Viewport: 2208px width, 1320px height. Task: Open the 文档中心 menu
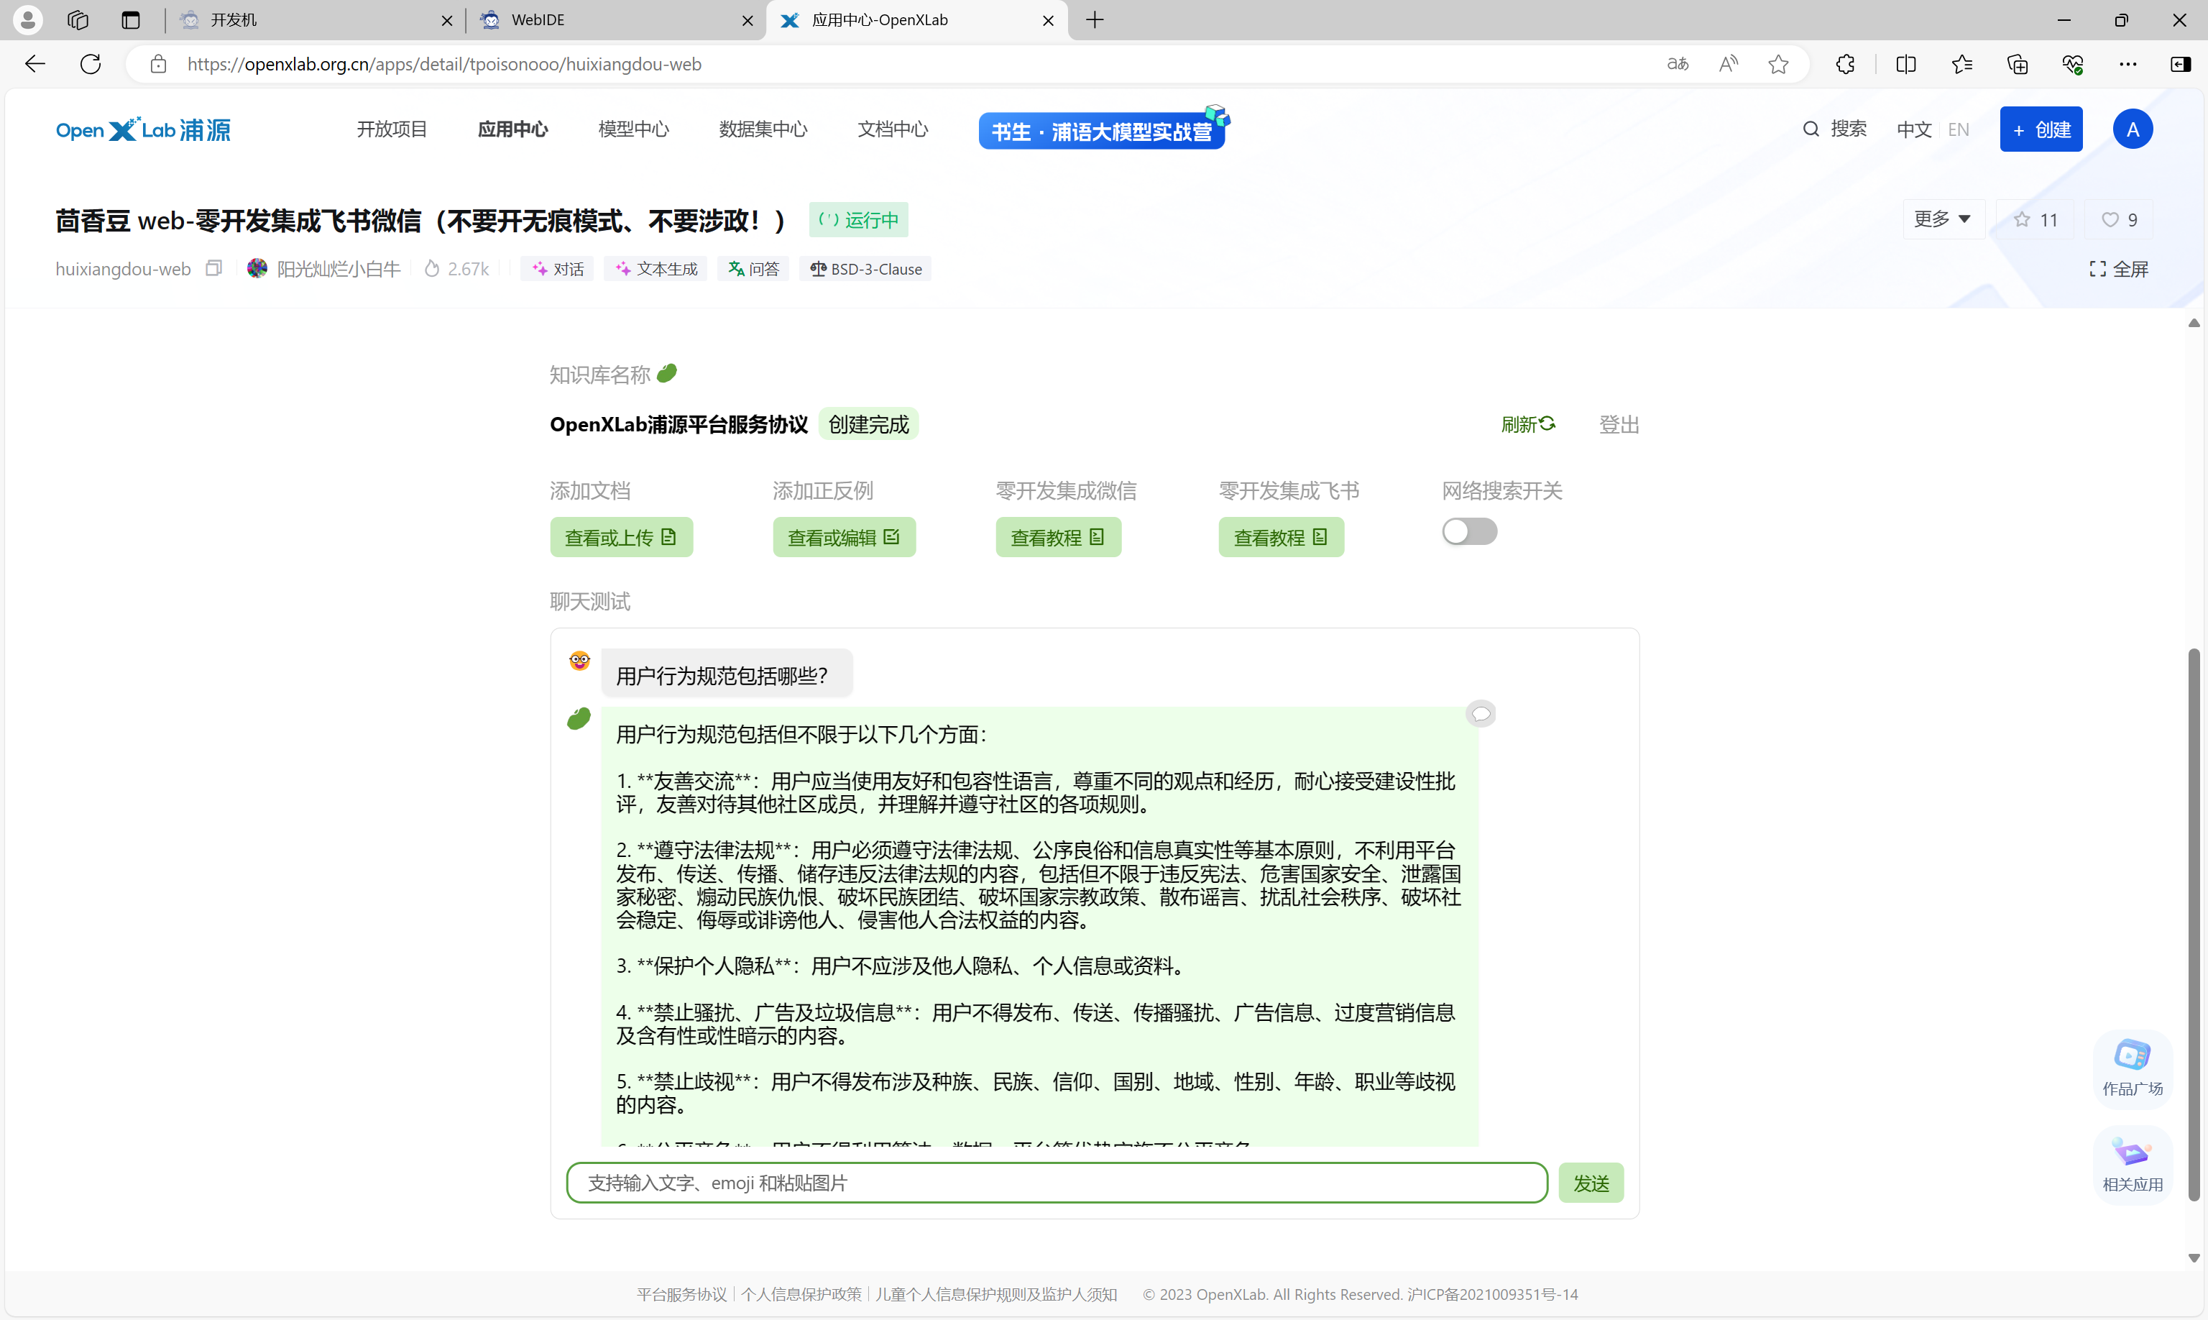click(893, 130)
